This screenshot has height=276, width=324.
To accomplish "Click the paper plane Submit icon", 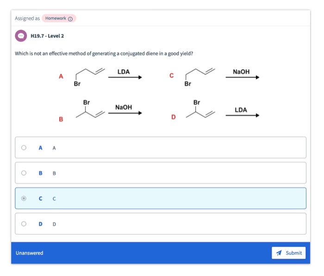I will [x=279, y=253].
